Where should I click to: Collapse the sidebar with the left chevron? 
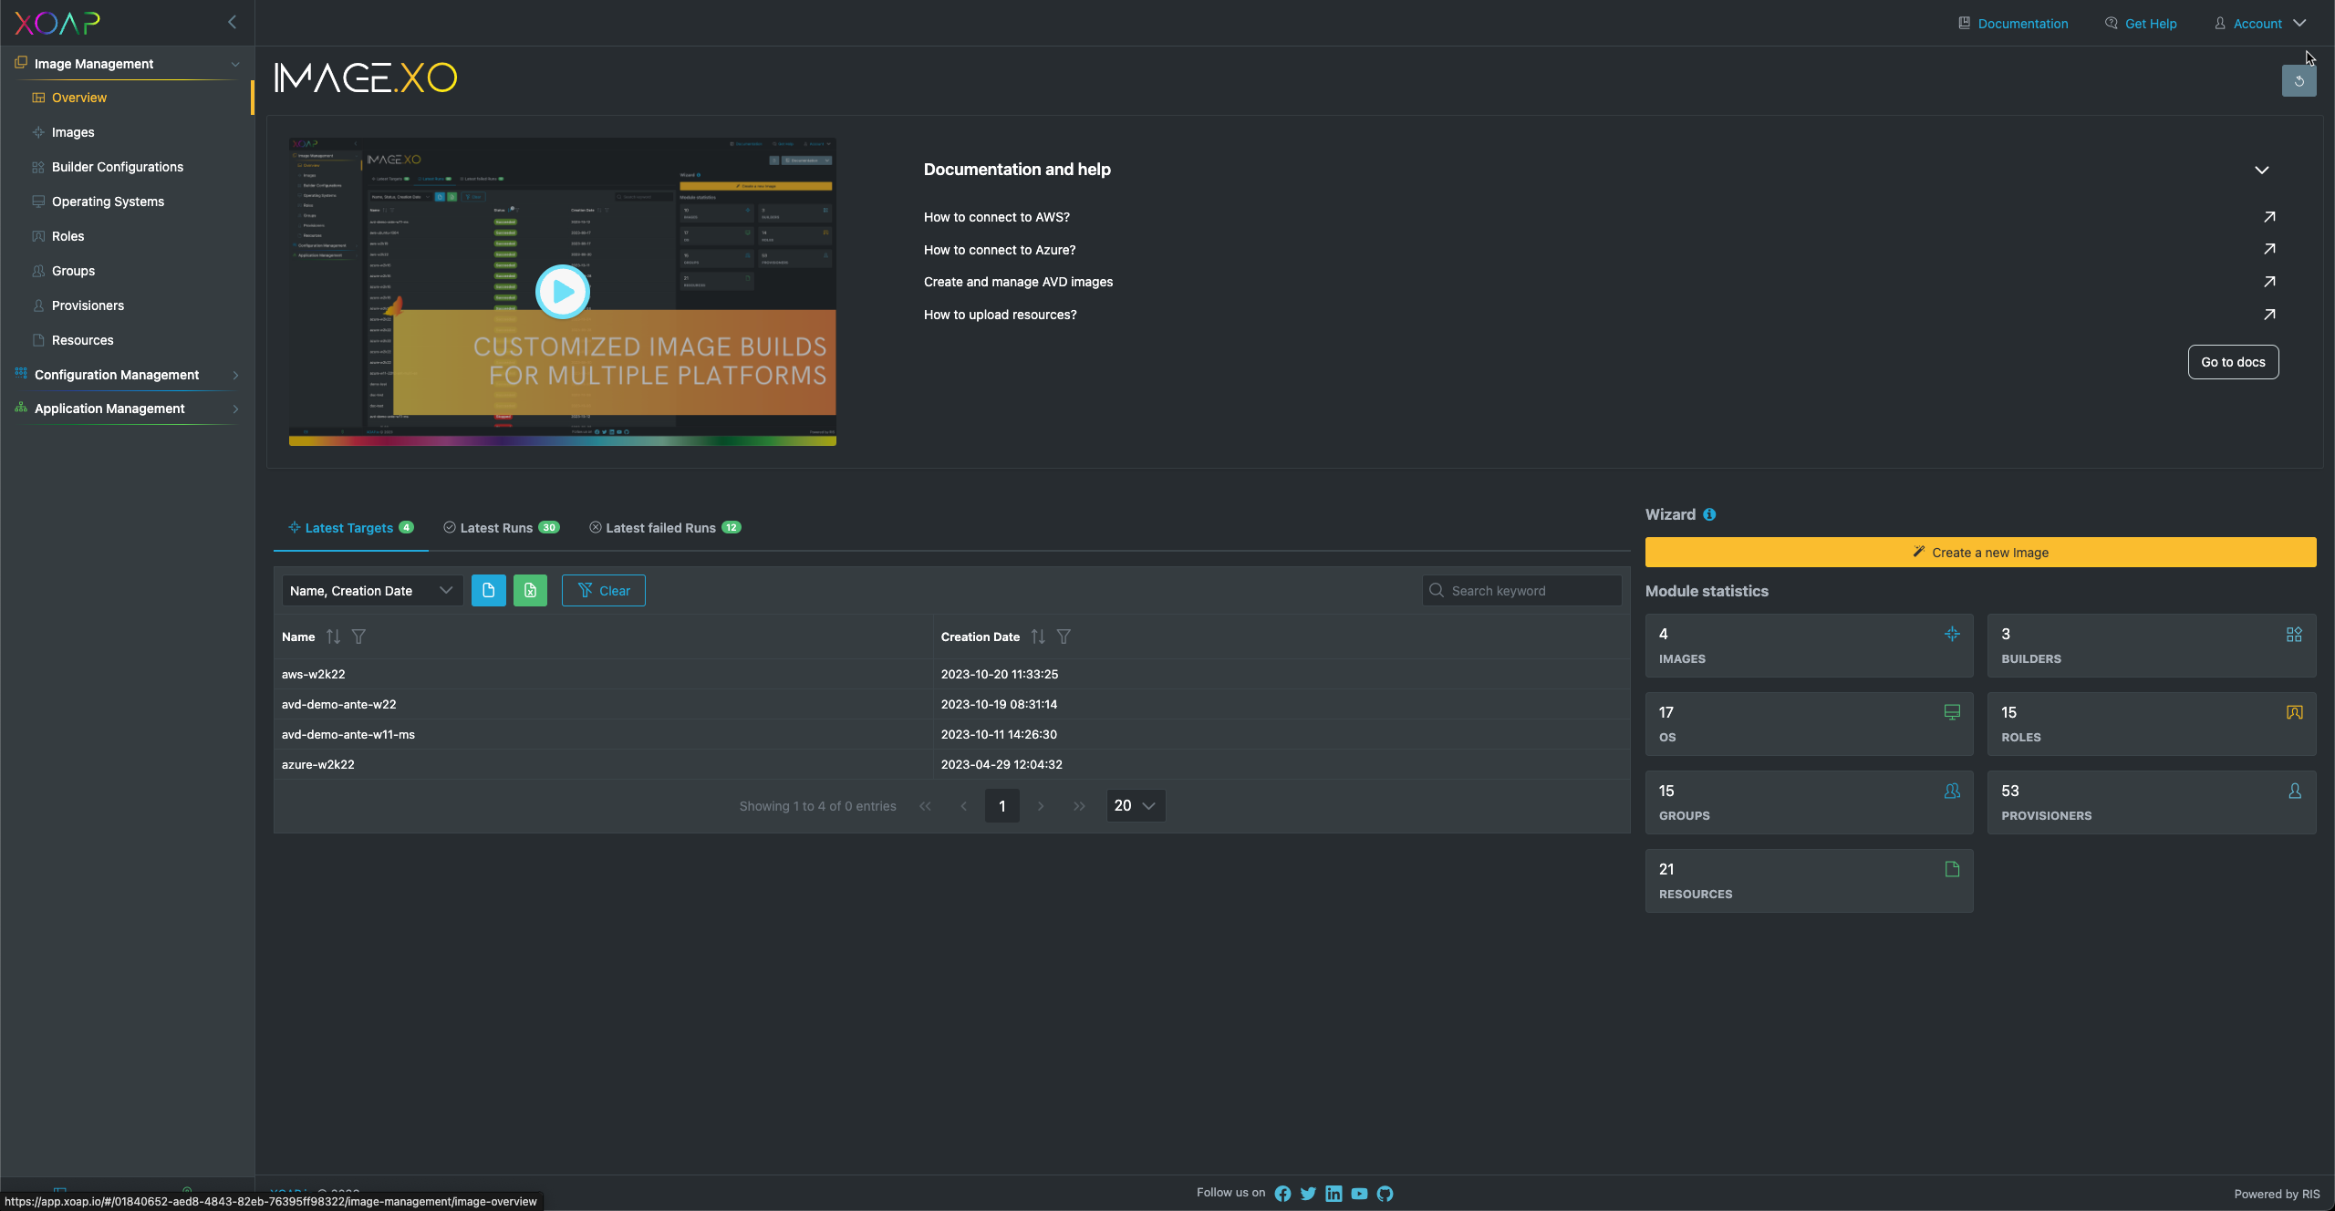pos(232,22)
